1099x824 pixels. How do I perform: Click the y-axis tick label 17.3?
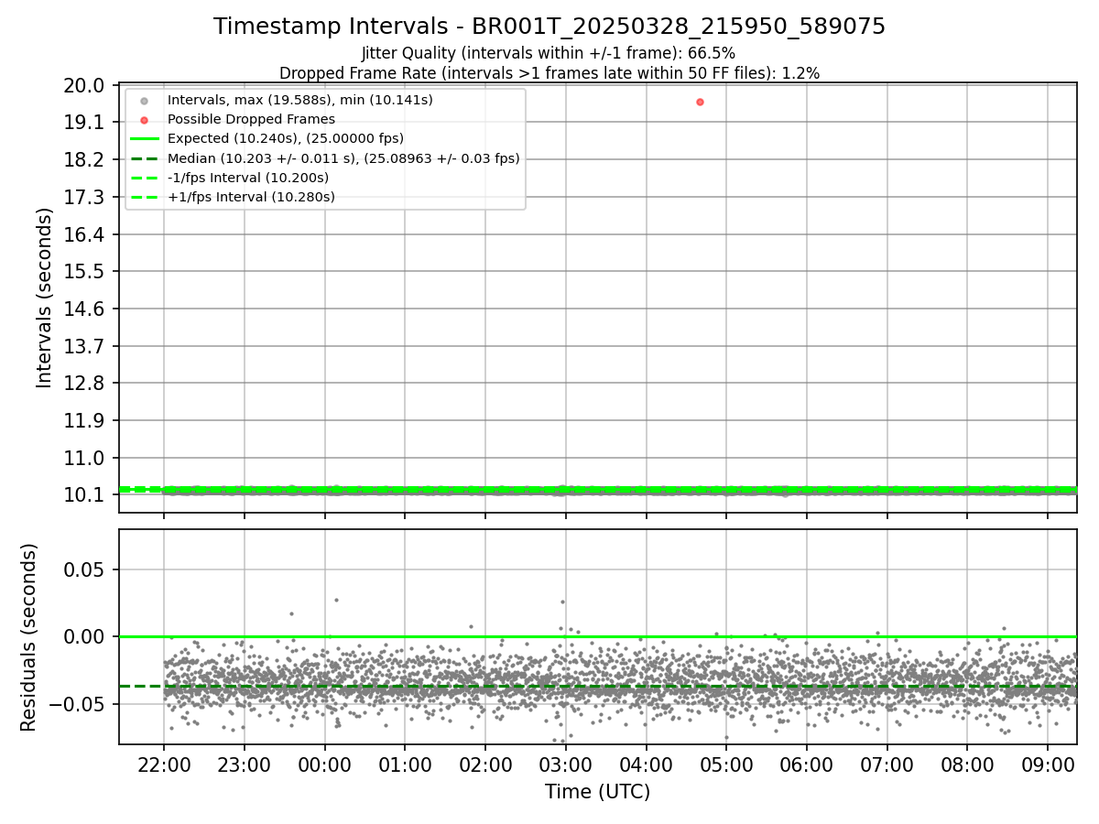[x=86, y=197]
